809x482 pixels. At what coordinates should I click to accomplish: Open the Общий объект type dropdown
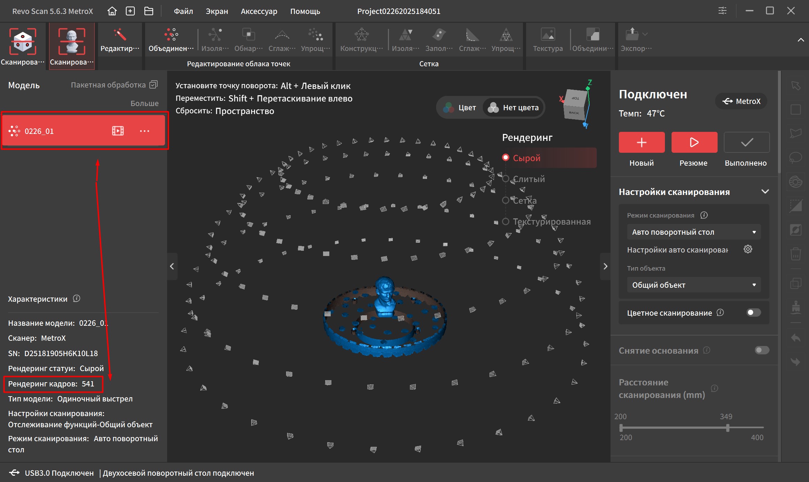coord(694,285)
